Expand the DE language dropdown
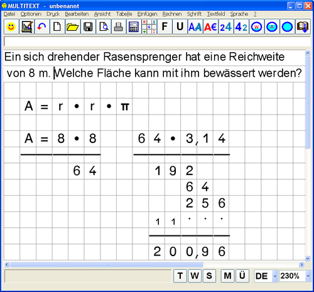 pos(275,276)
